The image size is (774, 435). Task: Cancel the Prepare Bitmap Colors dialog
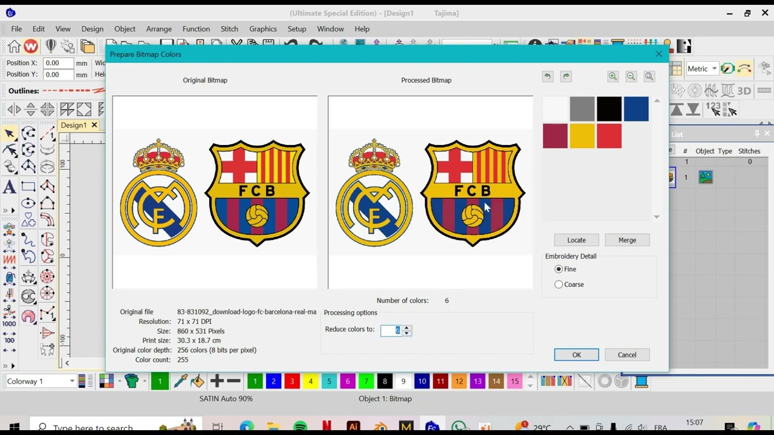click(627, 355)
